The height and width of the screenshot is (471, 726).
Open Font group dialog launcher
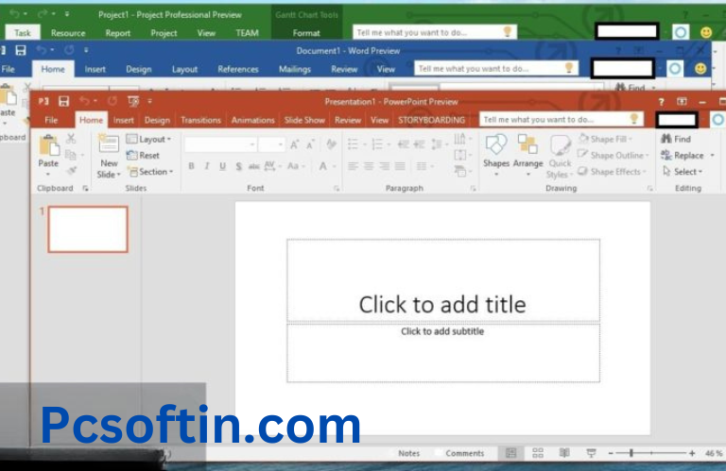click(x=337, y=188)
